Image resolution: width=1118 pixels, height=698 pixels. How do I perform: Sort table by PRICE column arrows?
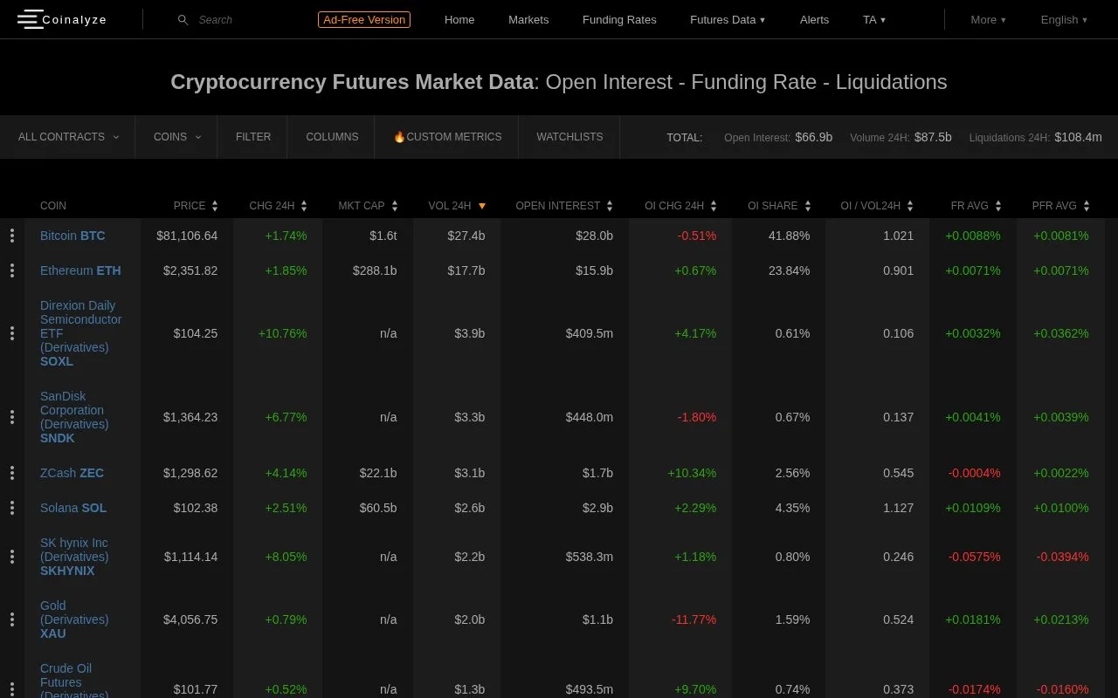coord(215,206)
